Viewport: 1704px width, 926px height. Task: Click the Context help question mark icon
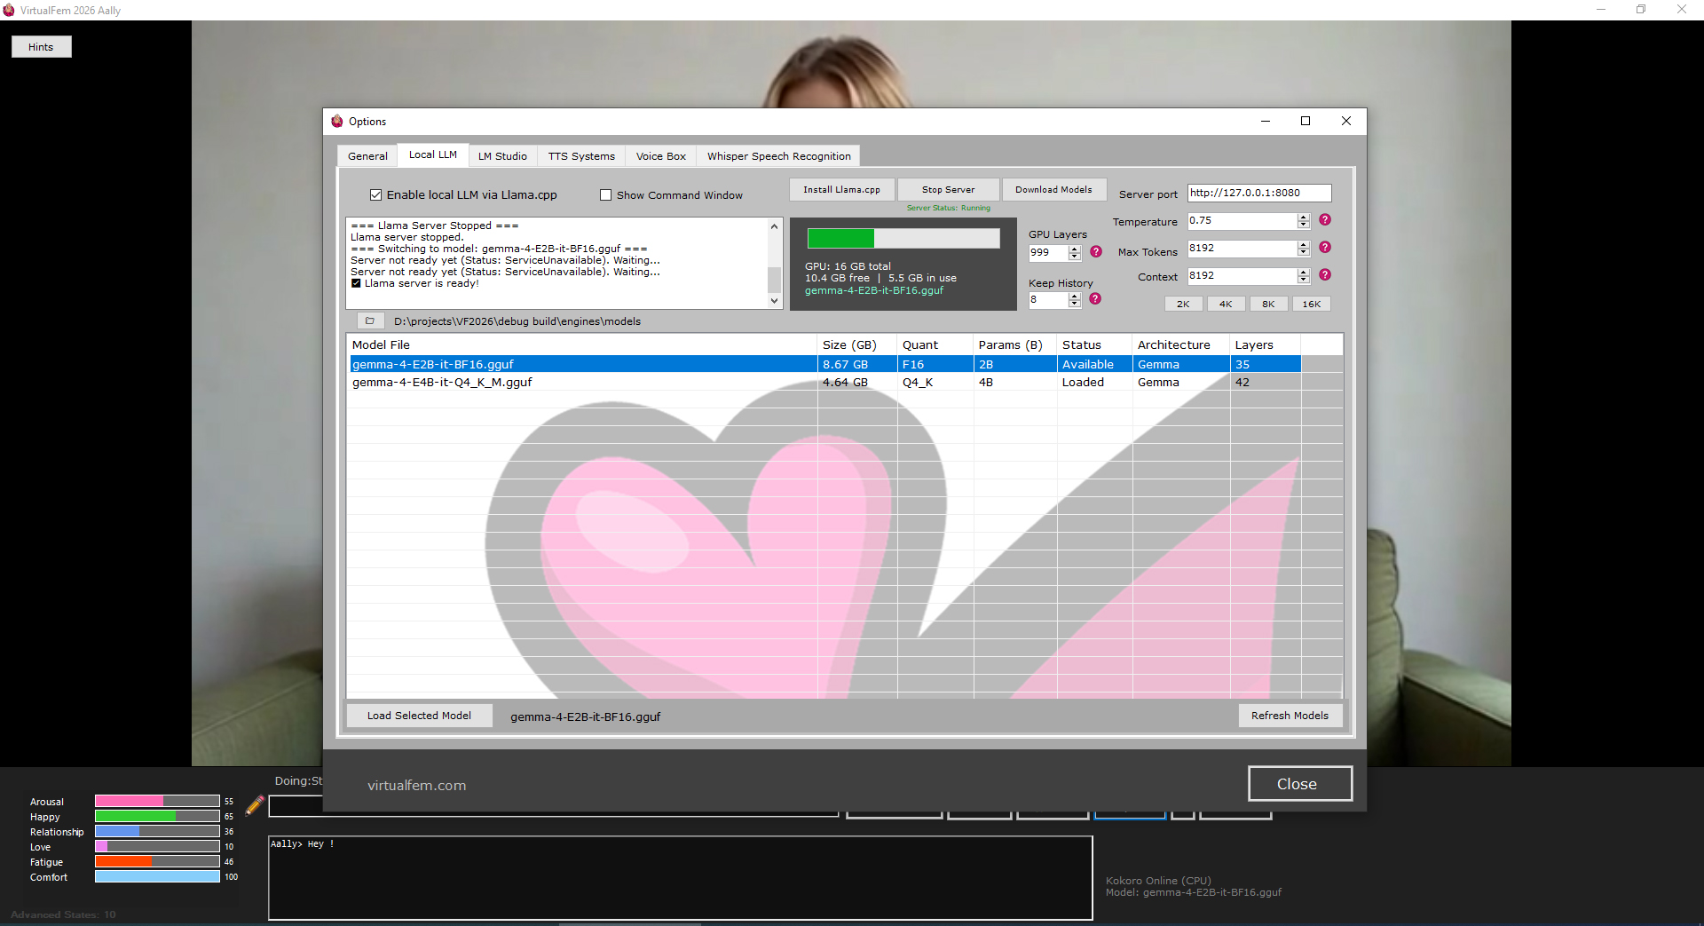[x=1325, y=275]
